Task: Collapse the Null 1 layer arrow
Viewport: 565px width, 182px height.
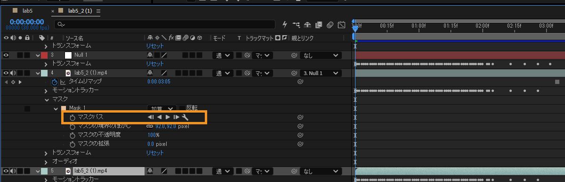Action: coord(38,55)
